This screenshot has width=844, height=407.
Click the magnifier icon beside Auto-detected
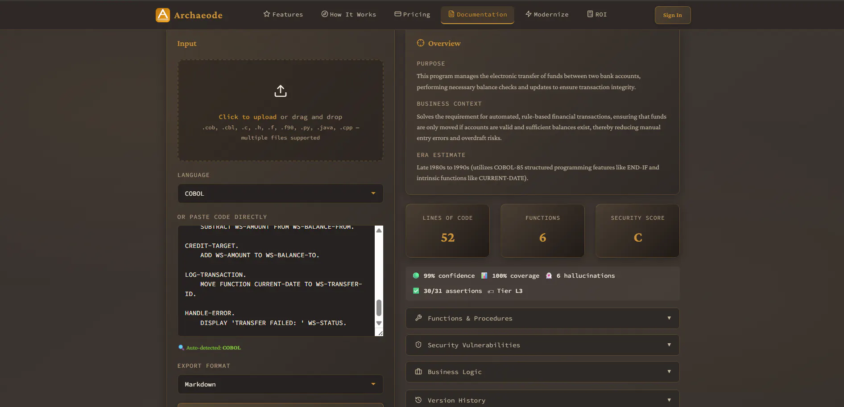pyautogui.click(x=181, y=348)
